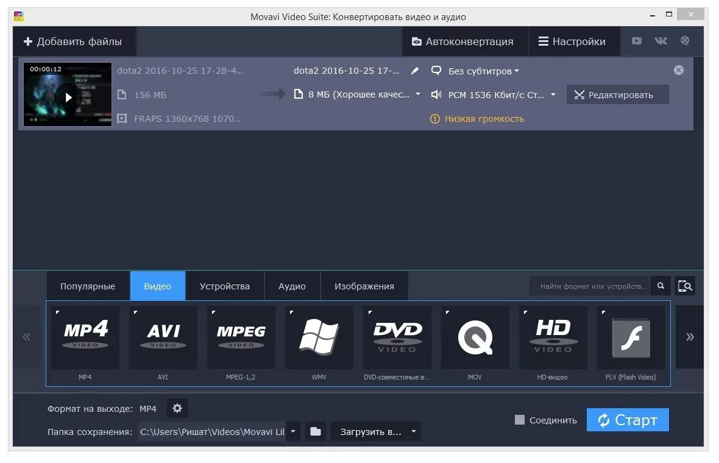Switch to the Аудио tab
The width and height of the screenshot is (719, 463).
coord(292,286)
